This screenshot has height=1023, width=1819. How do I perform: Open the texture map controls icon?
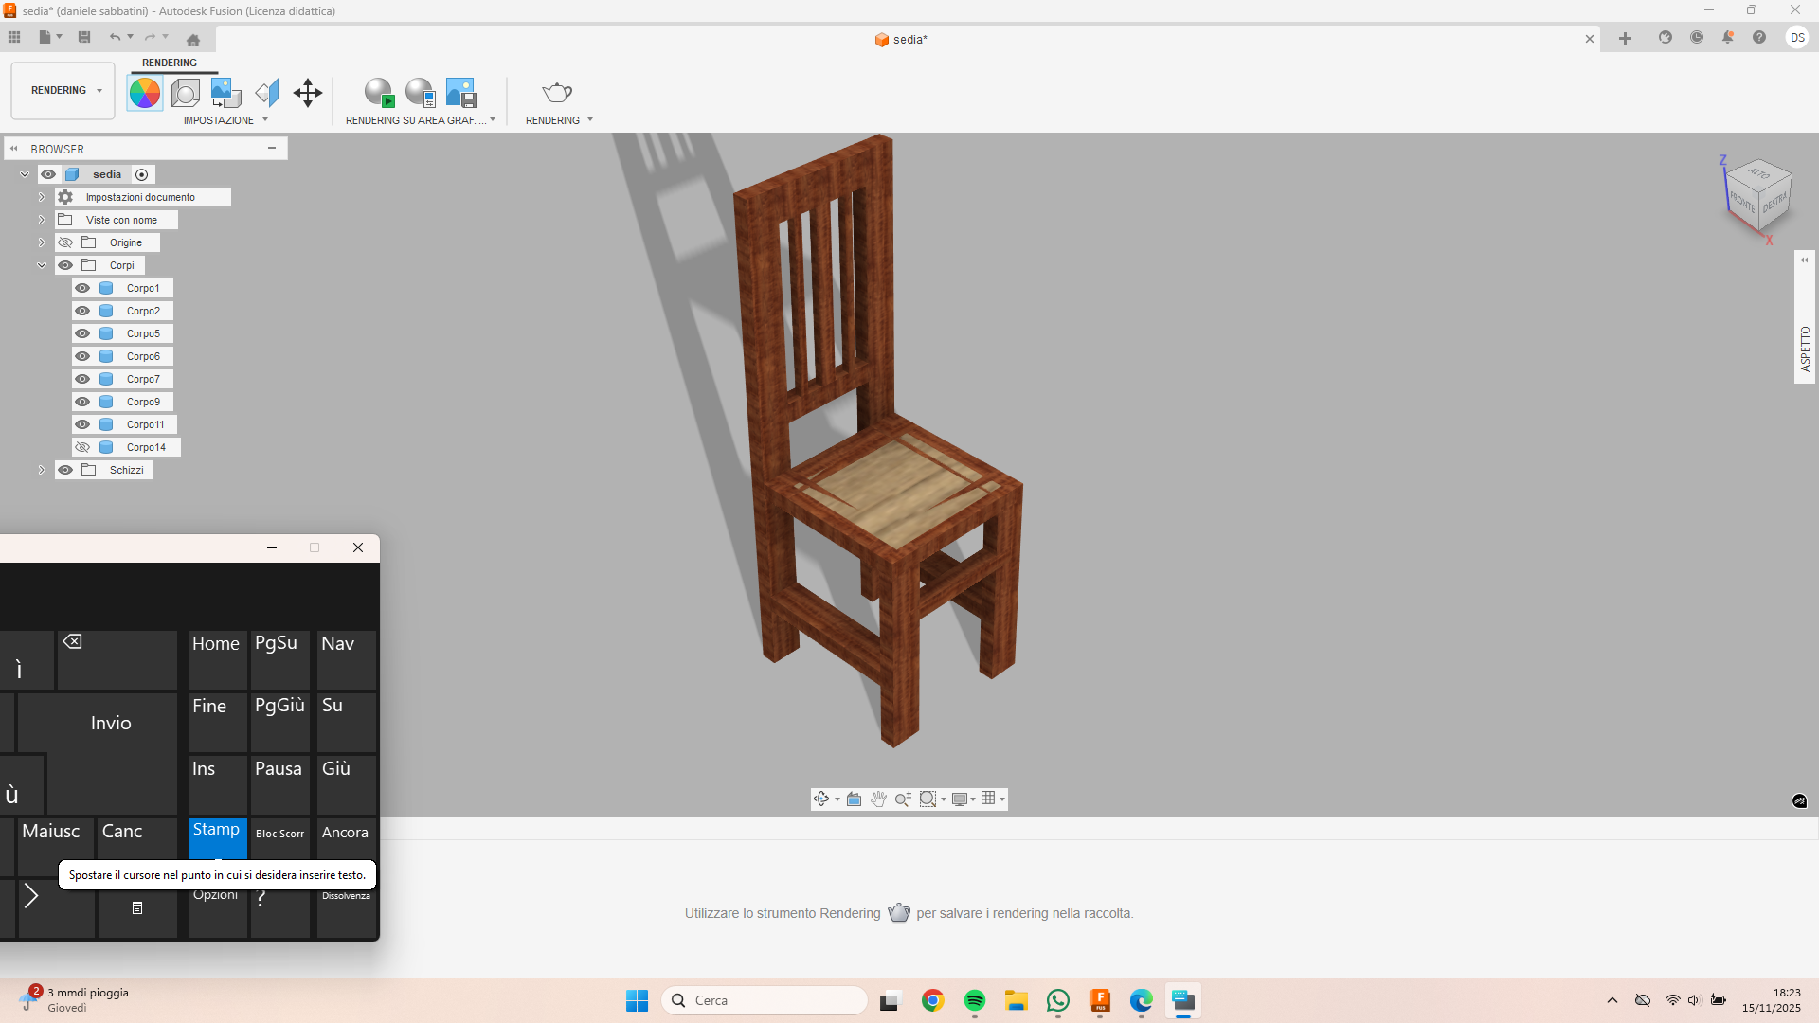(x=225, y=92)
